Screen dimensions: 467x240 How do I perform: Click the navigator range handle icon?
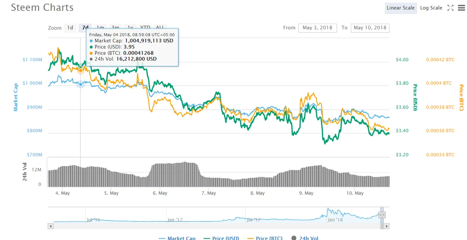pos(382,215)
